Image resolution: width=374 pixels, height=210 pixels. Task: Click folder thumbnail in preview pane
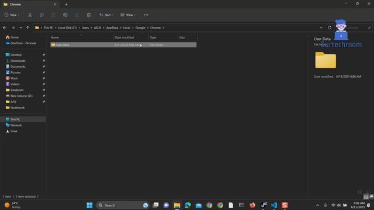coord(325,60)
